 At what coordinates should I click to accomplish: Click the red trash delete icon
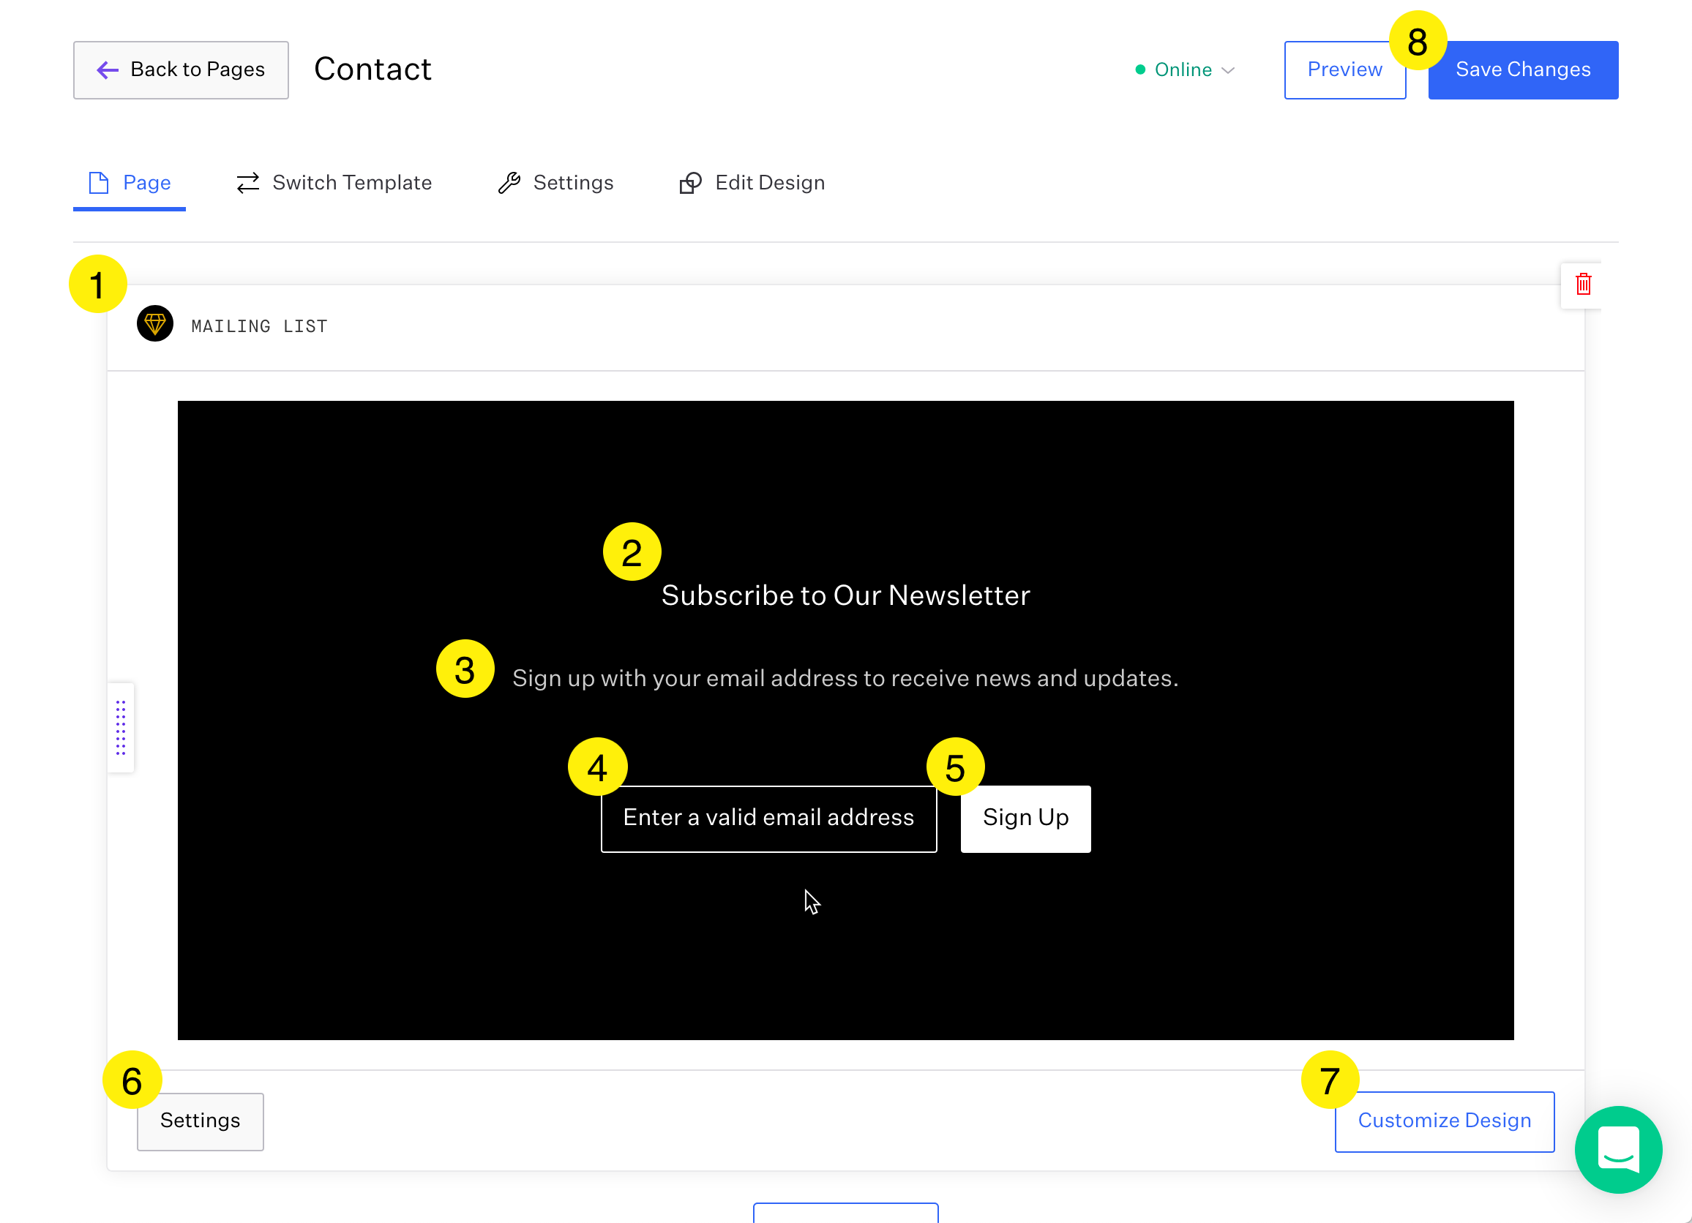click(x=1583, y=284)
